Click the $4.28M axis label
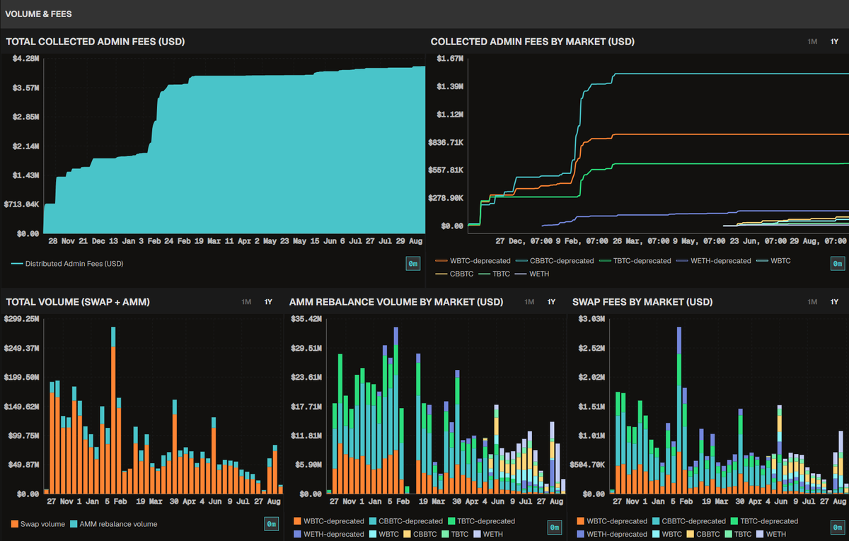Image resolution: width=849 pixels, height=541 pixels. point(26,59)
